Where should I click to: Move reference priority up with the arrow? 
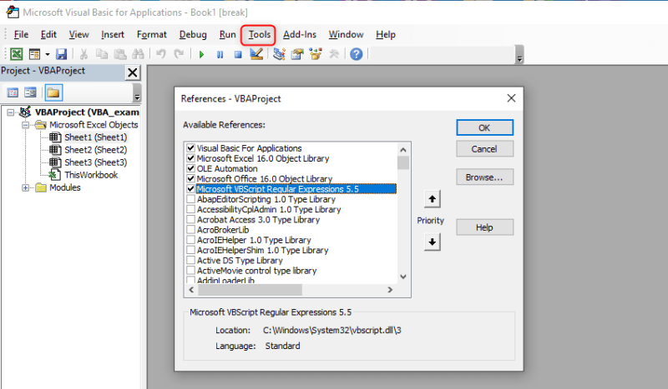pos(432,199)
